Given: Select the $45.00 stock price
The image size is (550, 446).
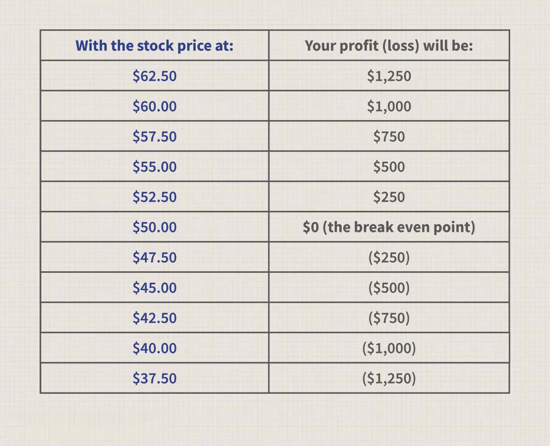Looking at the screenshot, I should (154, 287).
